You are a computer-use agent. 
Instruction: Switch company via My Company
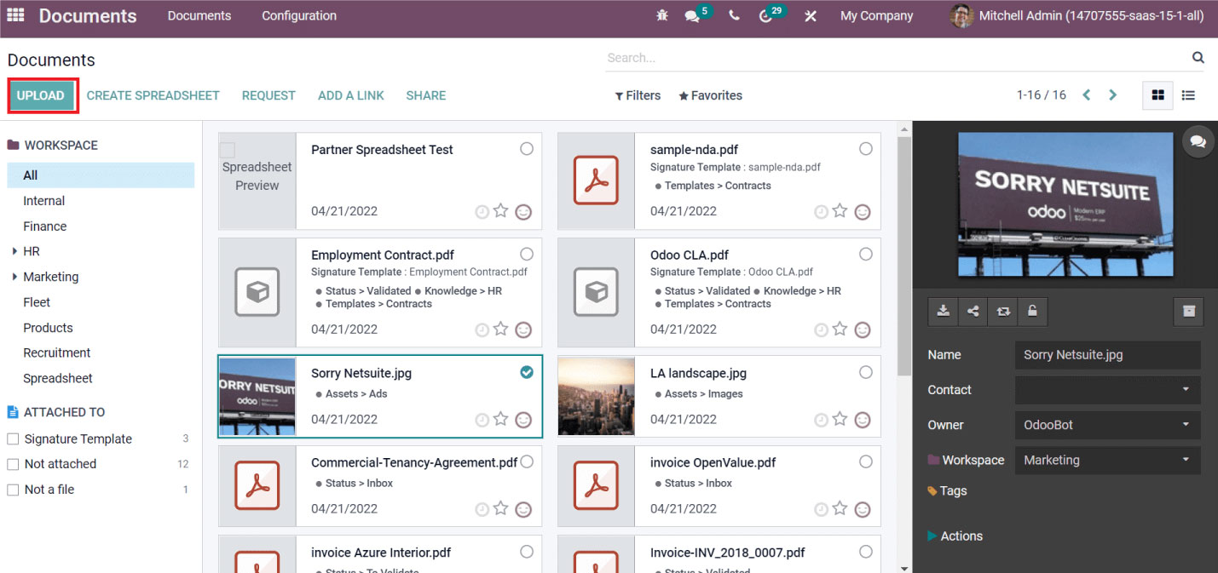[876, 16]
